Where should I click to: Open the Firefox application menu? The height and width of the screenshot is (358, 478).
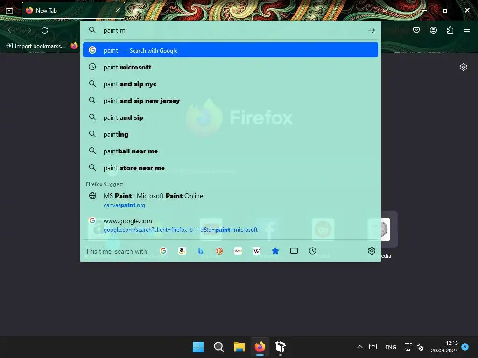pos(467,30)
